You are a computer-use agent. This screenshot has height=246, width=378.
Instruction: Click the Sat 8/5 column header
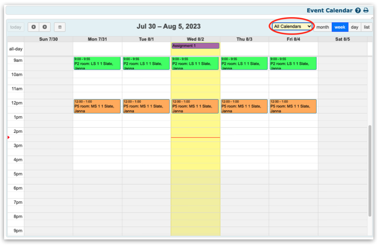(342, 39)
